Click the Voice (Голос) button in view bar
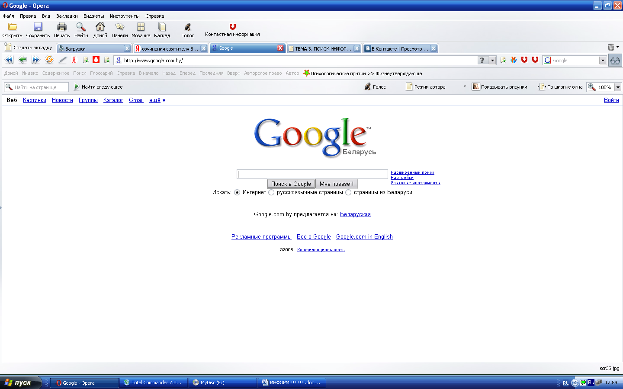The height and width of the screenshot is (389, 623). tap(375, 87)
